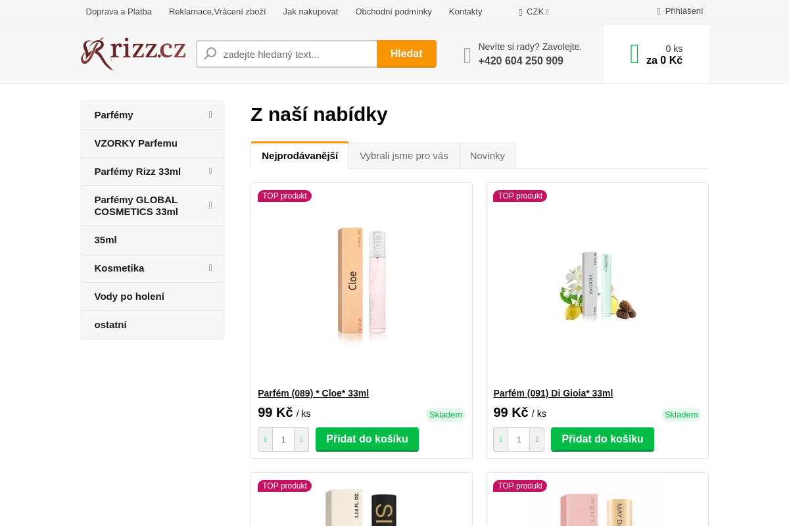789x526 pixels.
Task: Open the Cloe perfume product image
Action: pos(362,286)
